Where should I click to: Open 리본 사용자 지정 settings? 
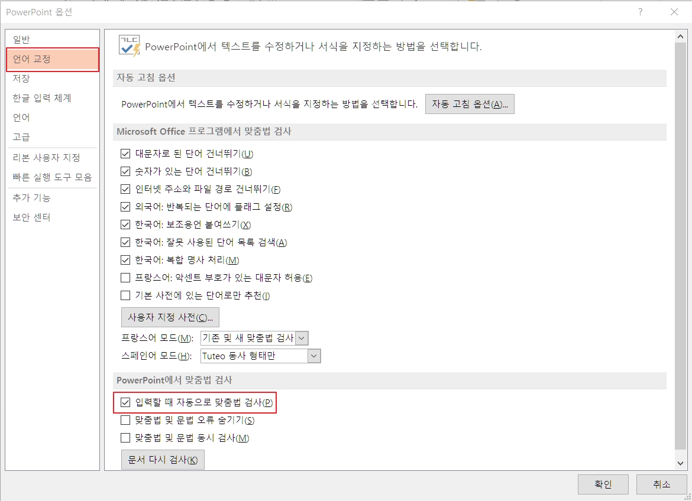point(52,157)
